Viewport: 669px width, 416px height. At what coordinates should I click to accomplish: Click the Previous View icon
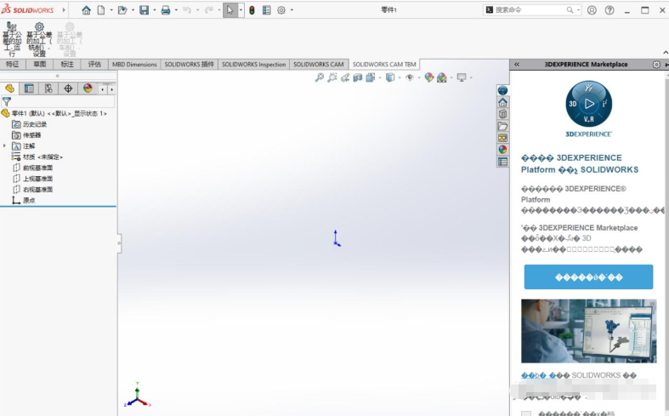(345, 77)
